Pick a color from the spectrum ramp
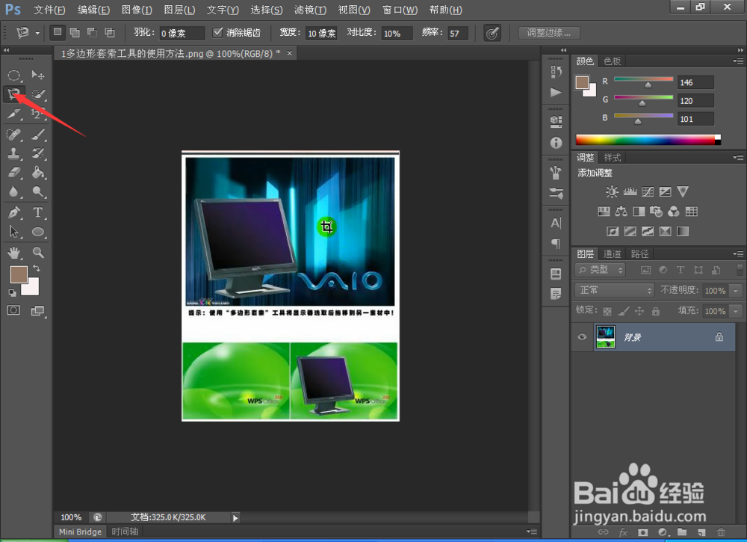This screenshot has width=747, height=542. (x=648, y=140)
